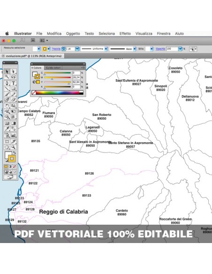Select the Rectangle tool
The image size is (212, 274).
(13, 89)
